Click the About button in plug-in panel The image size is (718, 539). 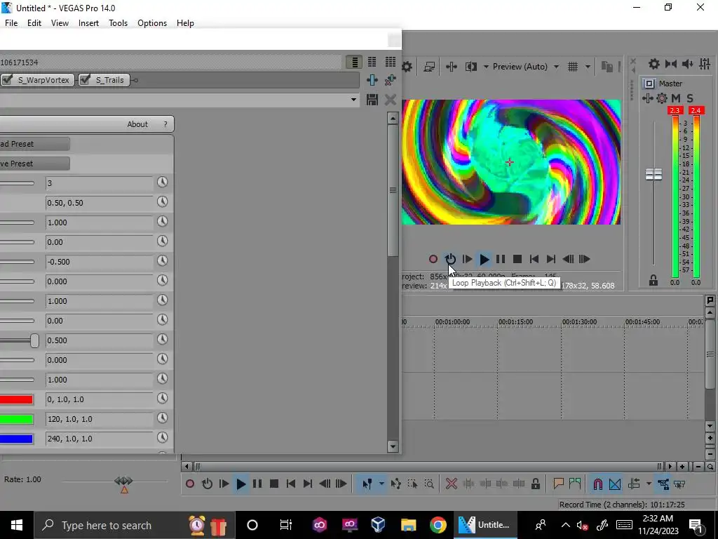[137, 124]
